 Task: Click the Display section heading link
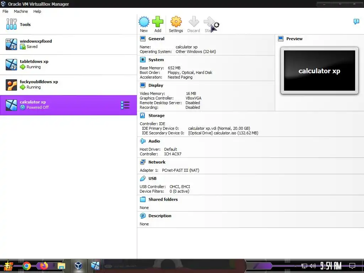(156, 85)
